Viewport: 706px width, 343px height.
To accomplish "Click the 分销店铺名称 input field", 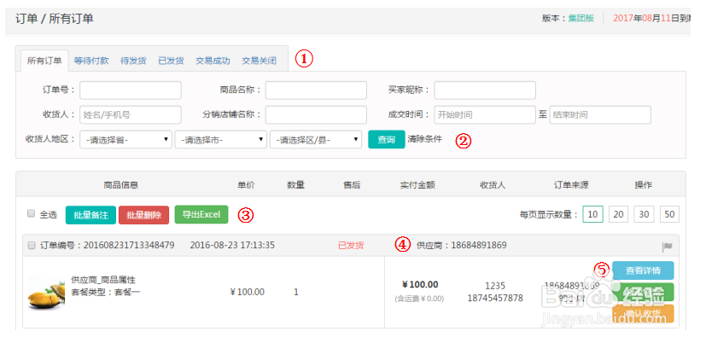I will pyautogui.click(x=316, y=115).
